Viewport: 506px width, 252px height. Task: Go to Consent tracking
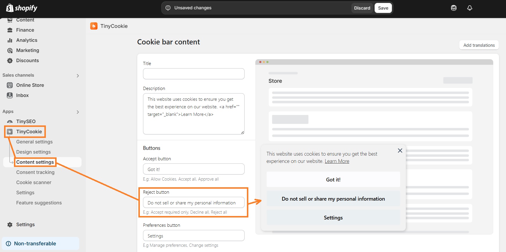click(x=35, y=172)
